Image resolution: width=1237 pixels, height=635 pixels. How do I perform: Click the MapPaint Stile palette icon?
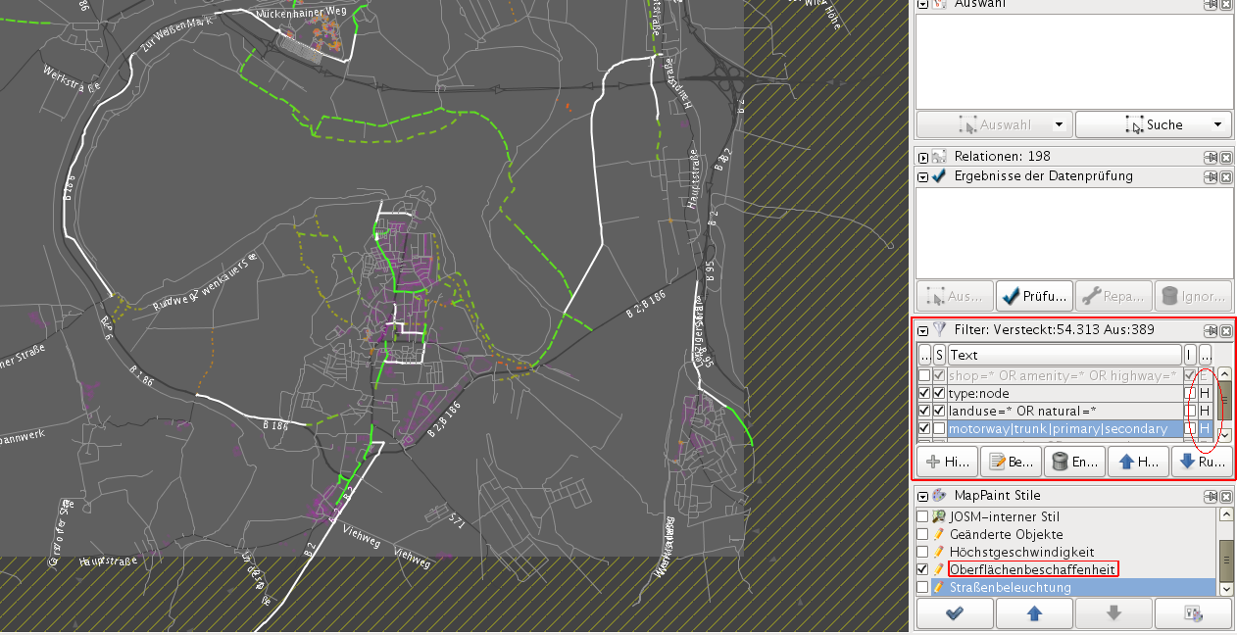[939, 496]
